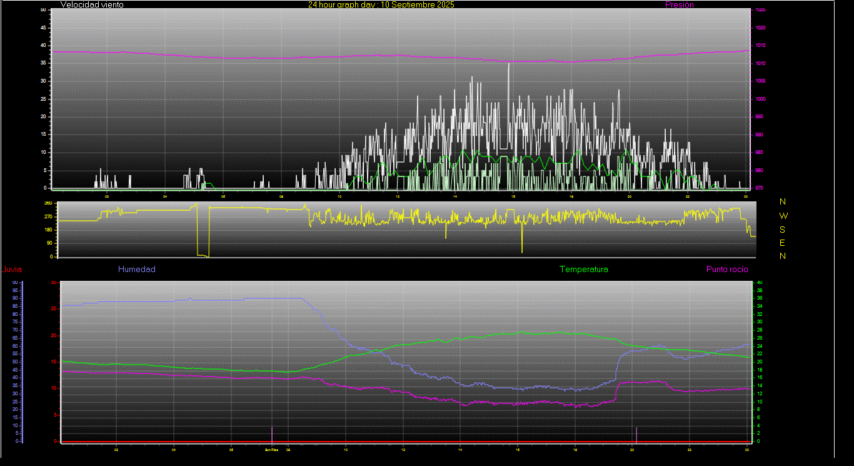
Task: Click the W compass direction letter
Action: tap(783, 216)
